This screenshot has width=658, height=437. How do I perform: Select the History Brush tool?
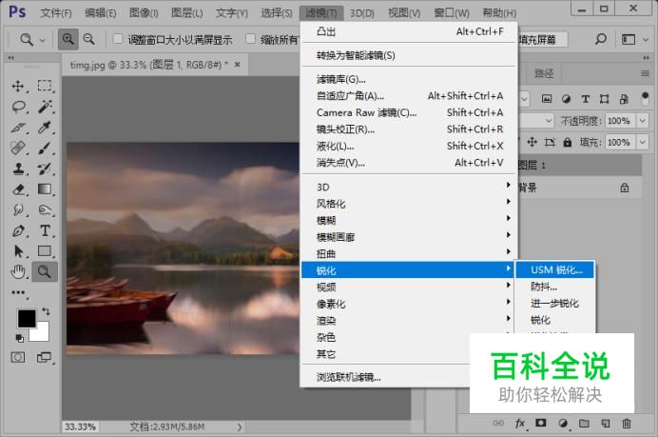[x=45, y=169]
